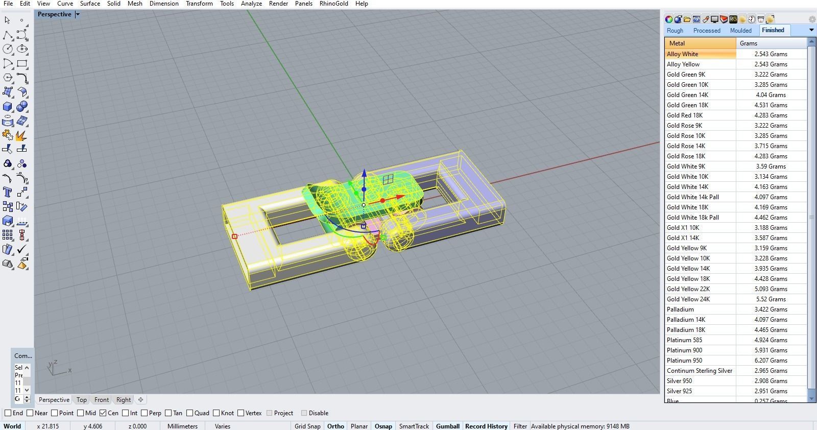The image size is (817, 430).
Task: Select the Box solid tool
Action: click(x=7, y=107)
